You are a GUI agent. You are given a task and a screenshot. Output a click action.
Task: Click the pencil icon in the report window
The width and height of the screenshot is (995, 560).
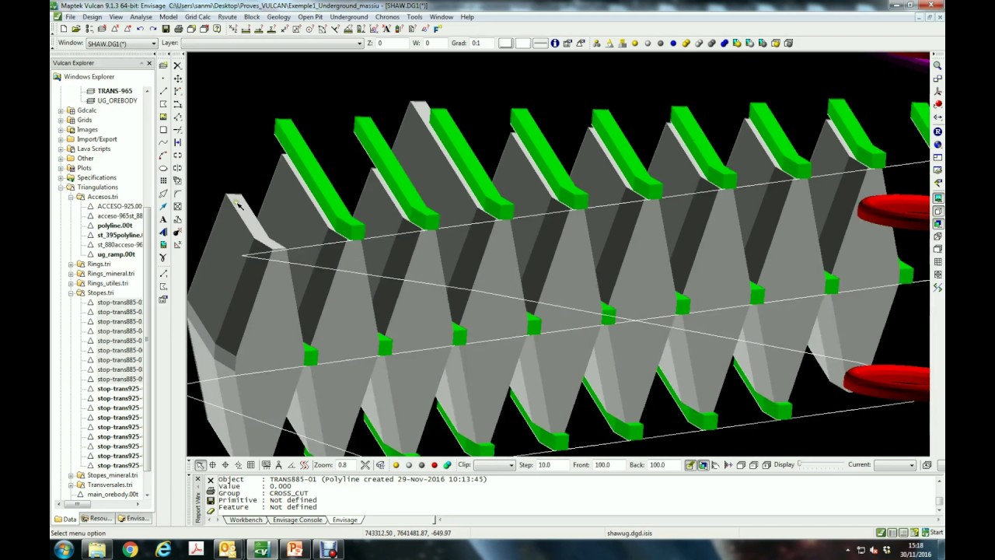(x=210, y=510)
